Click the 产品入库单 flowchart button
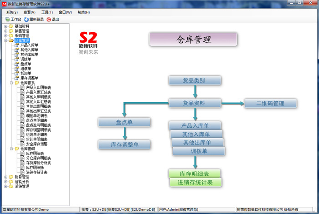319x214 pixels. click(195, 125)
